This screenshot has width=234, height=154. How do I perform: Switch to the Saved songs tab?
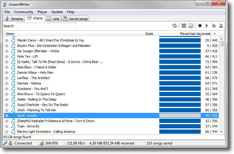point(75,19)
